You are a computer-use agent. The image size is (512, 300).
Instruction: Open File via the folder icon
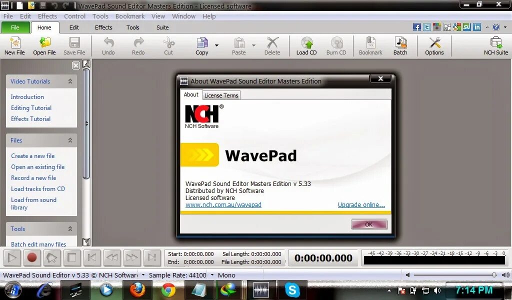pos(44,43)
